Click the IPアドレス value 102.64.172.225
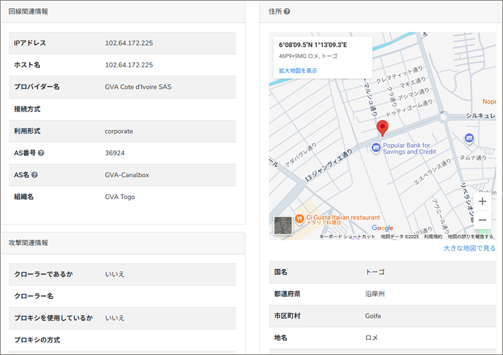The width and height of the screenshot is (503, 355). [x=129, y=43]
